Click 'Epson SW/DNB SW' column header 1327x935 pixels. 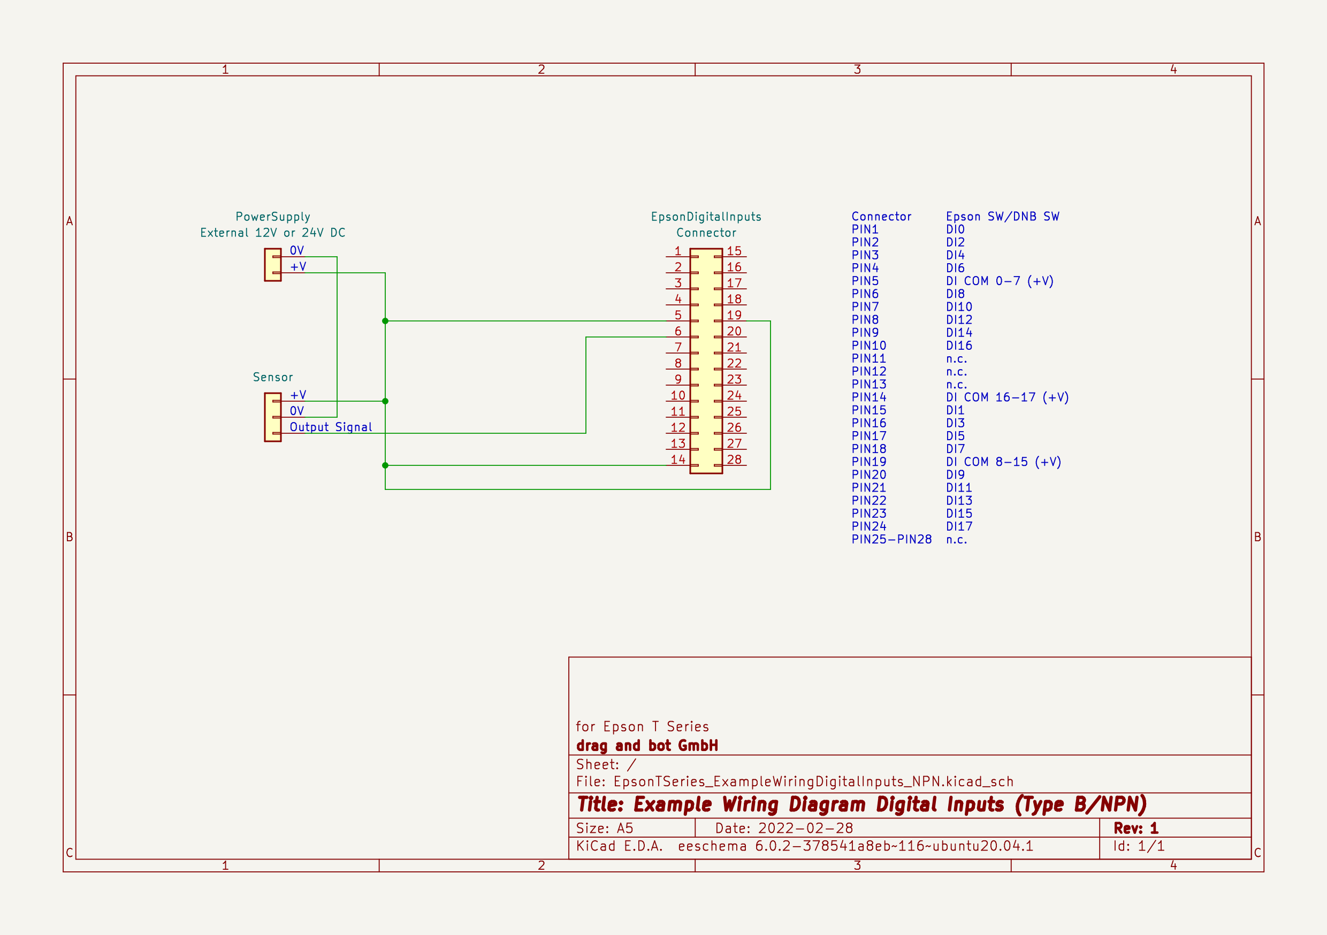(1003, 217)
